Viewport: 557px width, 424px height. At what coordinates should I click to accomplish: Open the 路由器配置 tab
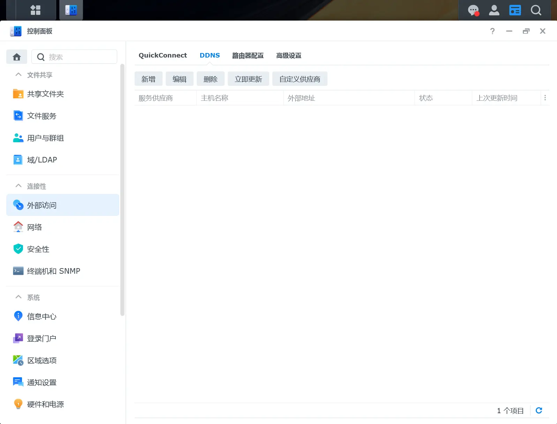click(248, 55)
